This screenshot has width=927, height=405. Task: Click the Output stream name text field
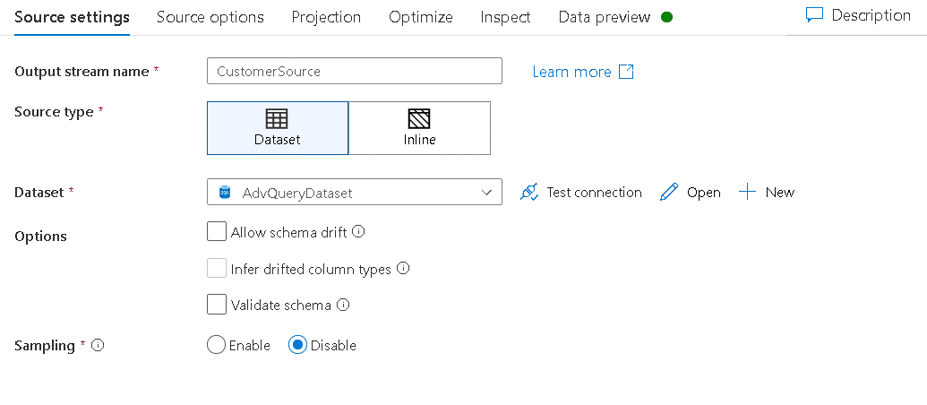click(x=354, y=71)
